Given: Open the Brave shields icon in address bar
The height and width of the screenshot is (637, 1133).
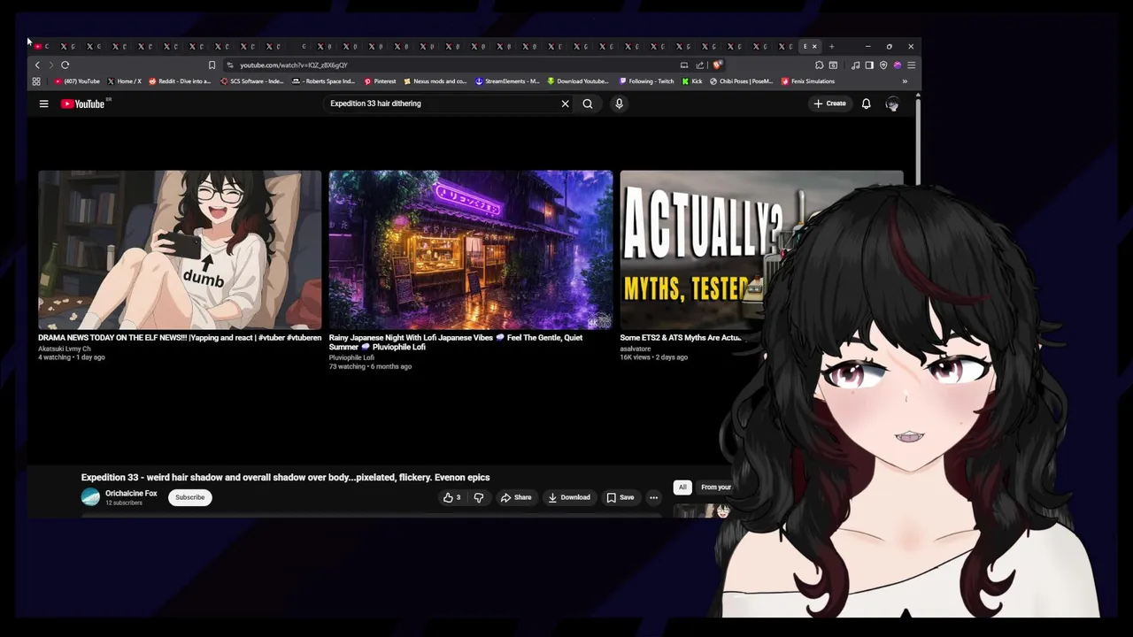Looking at the screenshot, I should point(718,65).
